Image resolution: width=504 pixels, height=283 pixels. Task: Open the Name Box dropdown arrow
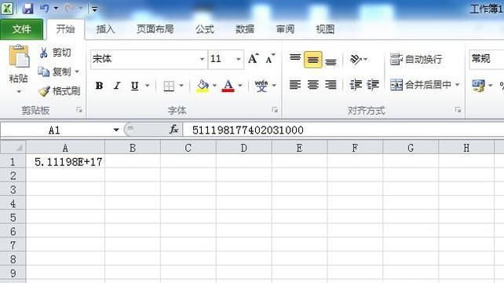(x=116, y=130)
